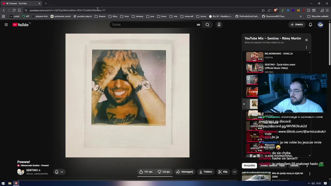The image size is (331, 186).
Task: Show next filter chips with arrow
Action: 307,166
